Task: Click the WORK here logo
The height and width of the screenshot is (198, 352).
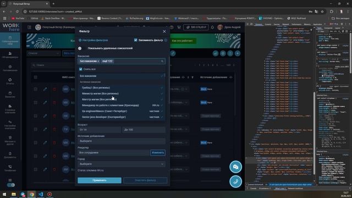Action: 11,27
